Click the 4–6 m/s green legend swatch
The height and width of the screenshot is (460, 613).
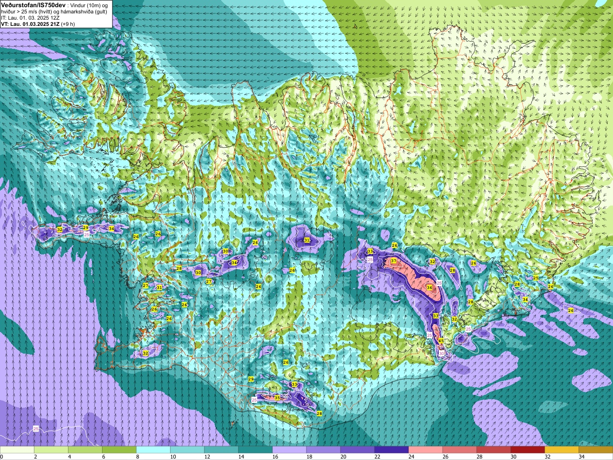point(85,450)
